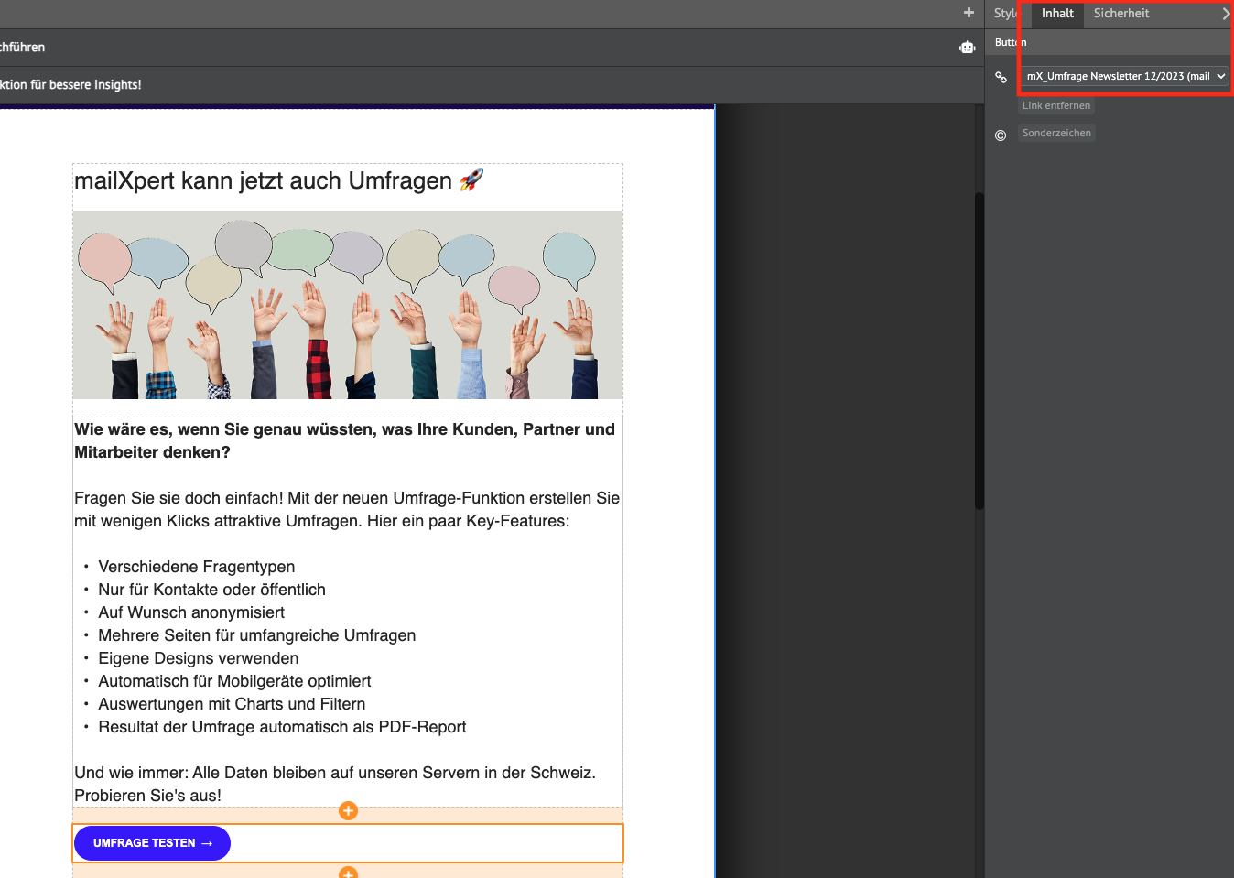This screenshot has width=1234, height=878.
Task: Click the text 'Probieren Sie's aus!'
Action: [147, 796]
